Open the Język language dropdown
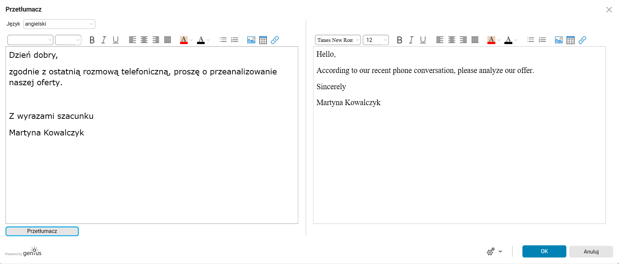 (x=59, y=24)
